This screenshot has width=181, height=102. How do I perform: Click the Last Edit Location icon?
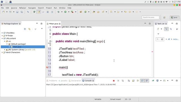click(125, 12)
